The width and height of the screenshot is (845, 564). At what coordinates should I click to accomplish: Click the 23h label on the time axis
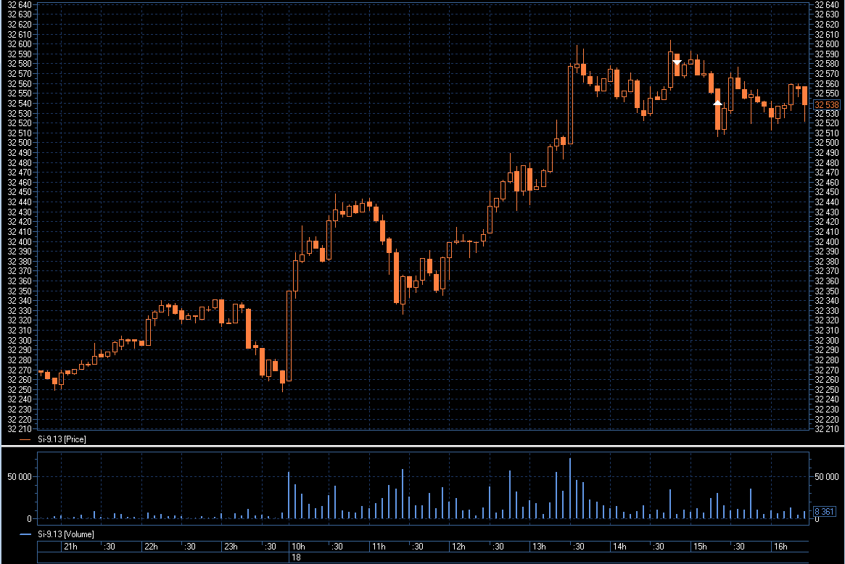pyautogui.click(x=231, y=546)
